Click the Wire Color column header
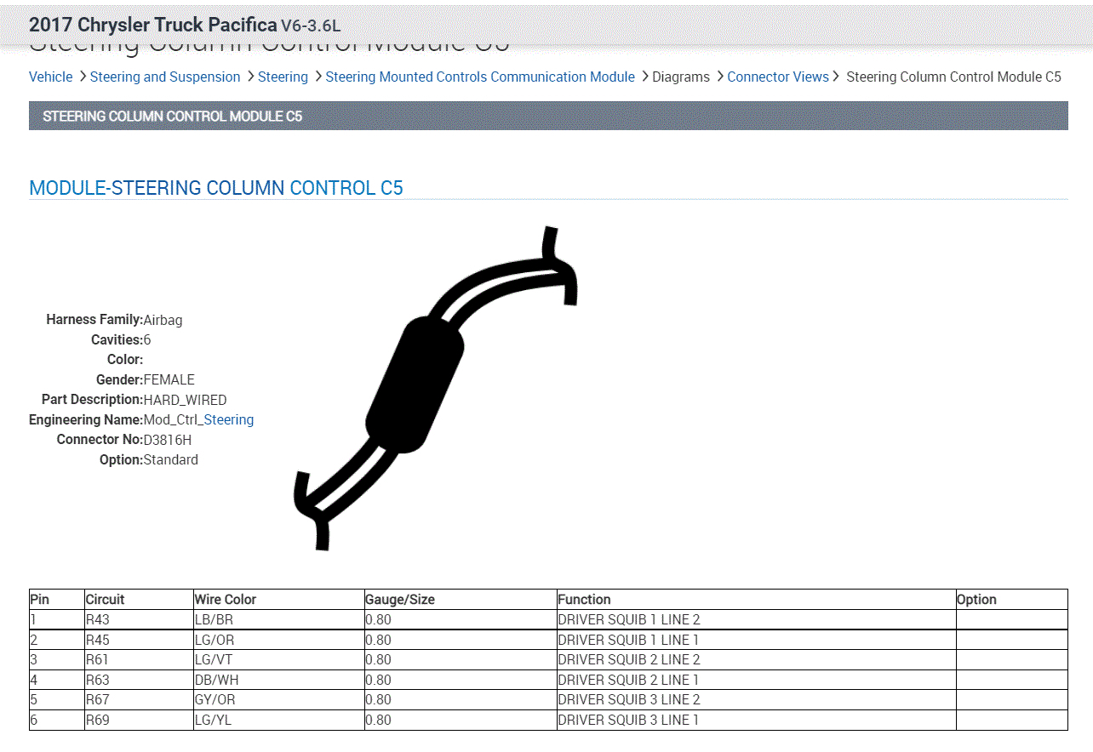 (x=279, y=599)
